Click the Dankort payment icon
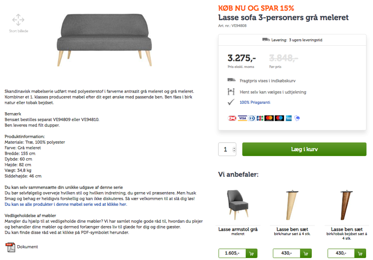This screenshot has height=260, width=373. pyautogui.click(x=231, y=118)
